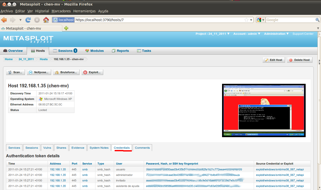Image resolution: width=321 pixels, height=190 pixels.
Task: Click the Windows XP operating system icon
Action: 41,99
